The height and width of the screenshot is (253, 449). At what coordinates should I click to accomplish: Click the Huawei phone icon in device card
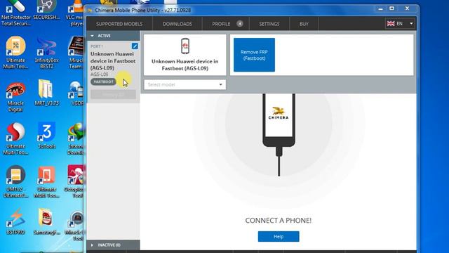185,46
